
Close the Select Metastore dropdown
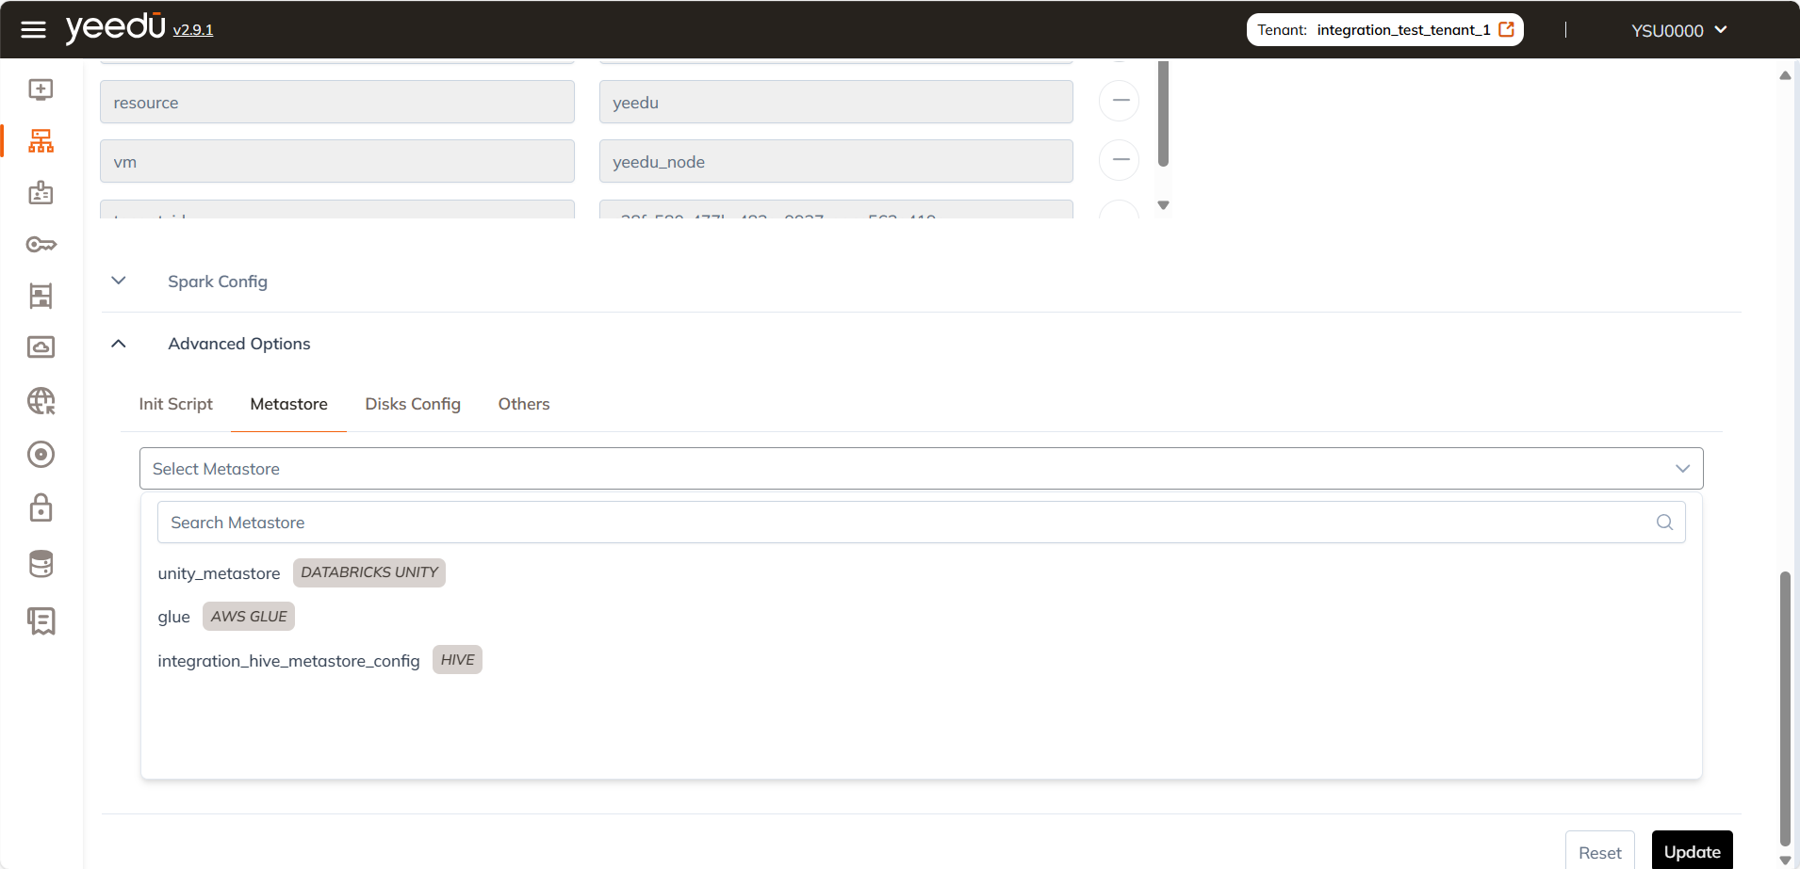pos(1681,469)
